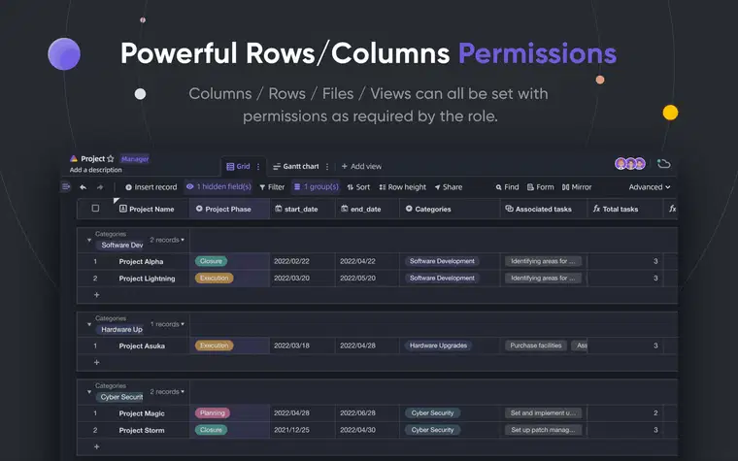Click the Associated tasks link icon
The width and height of the screenshot is (738, 461).
coord(509,209)
